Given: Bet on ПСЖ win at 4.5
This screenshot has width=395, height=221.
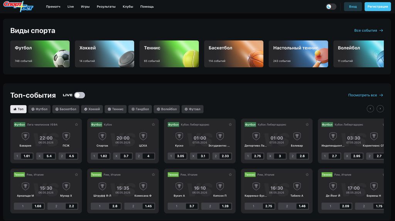Looking at the screenshot, I should point(68,156).
